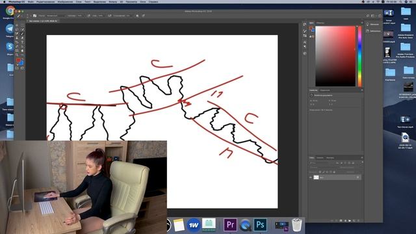Toggle lock transparent pixels in Layers

pos(320,172)
